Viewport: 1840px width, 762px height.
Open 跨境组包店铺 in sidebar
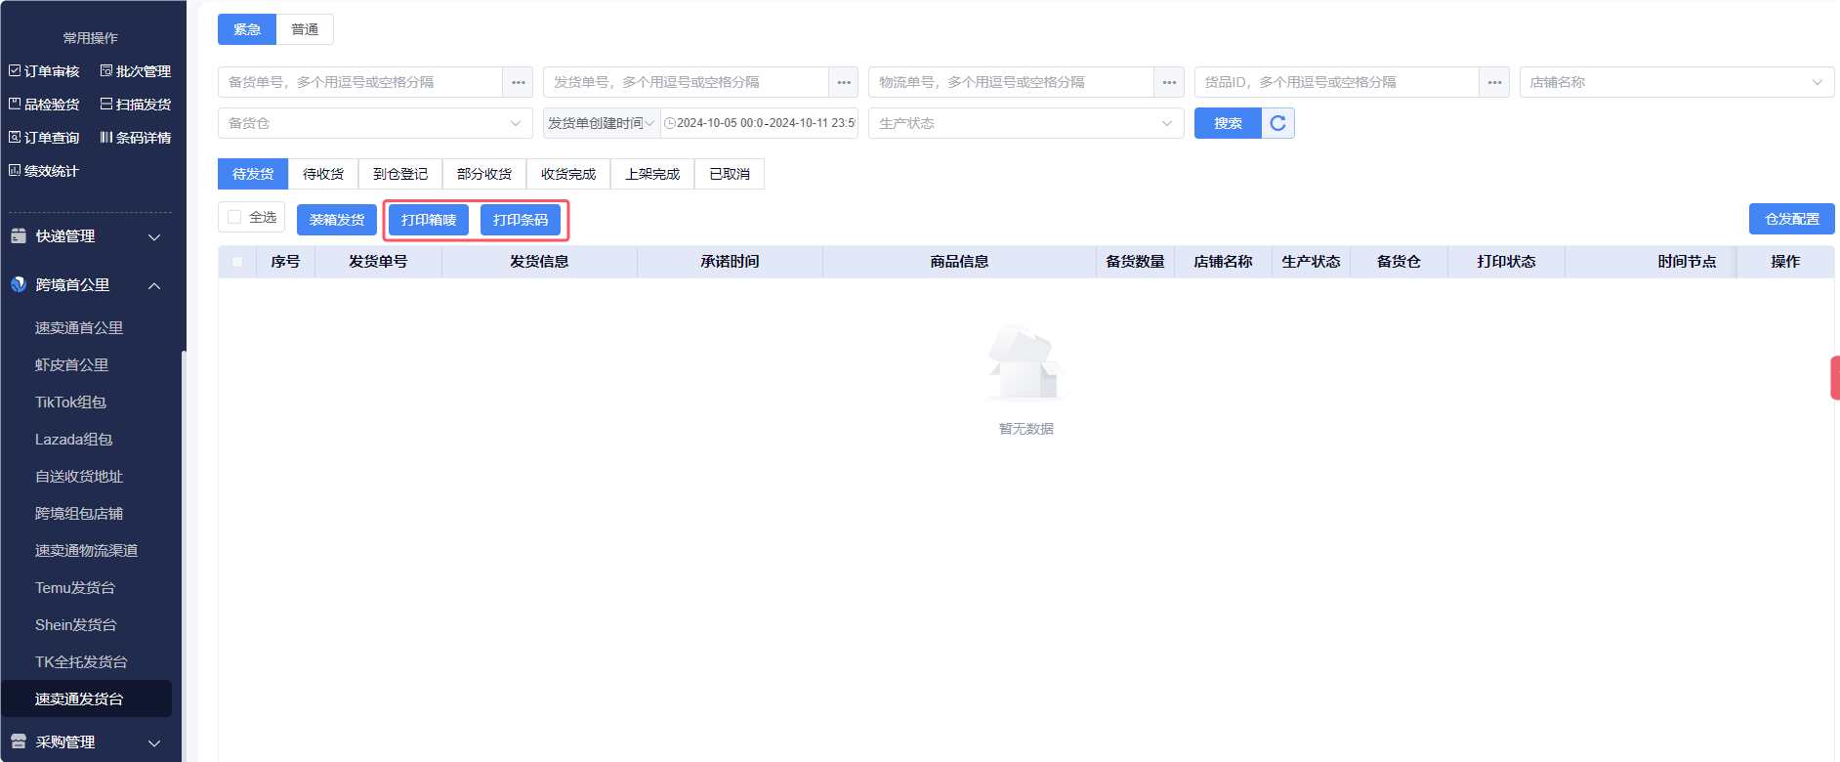[x=79, y=514]
